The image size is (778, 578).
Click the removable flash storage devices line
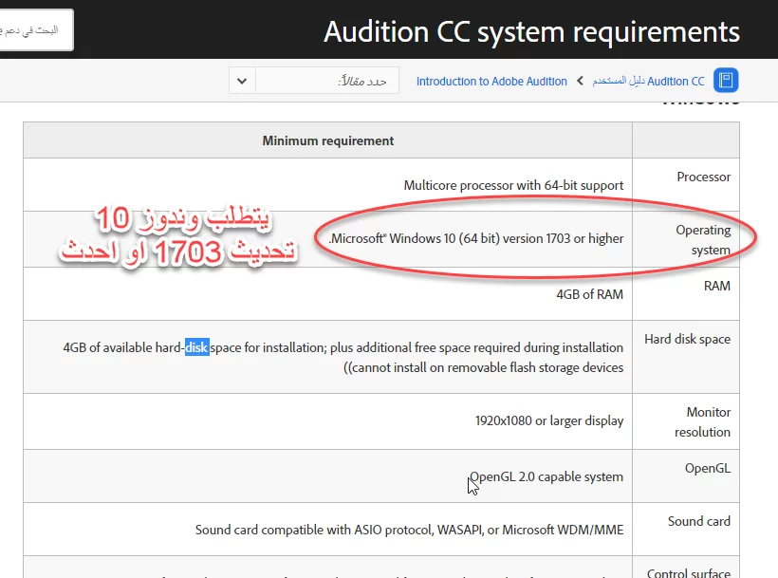483,367
